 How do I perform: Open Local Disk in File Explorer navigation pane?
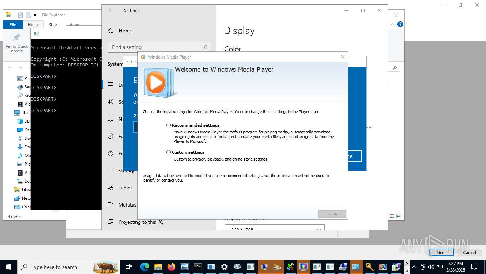(x=24, y=181)
